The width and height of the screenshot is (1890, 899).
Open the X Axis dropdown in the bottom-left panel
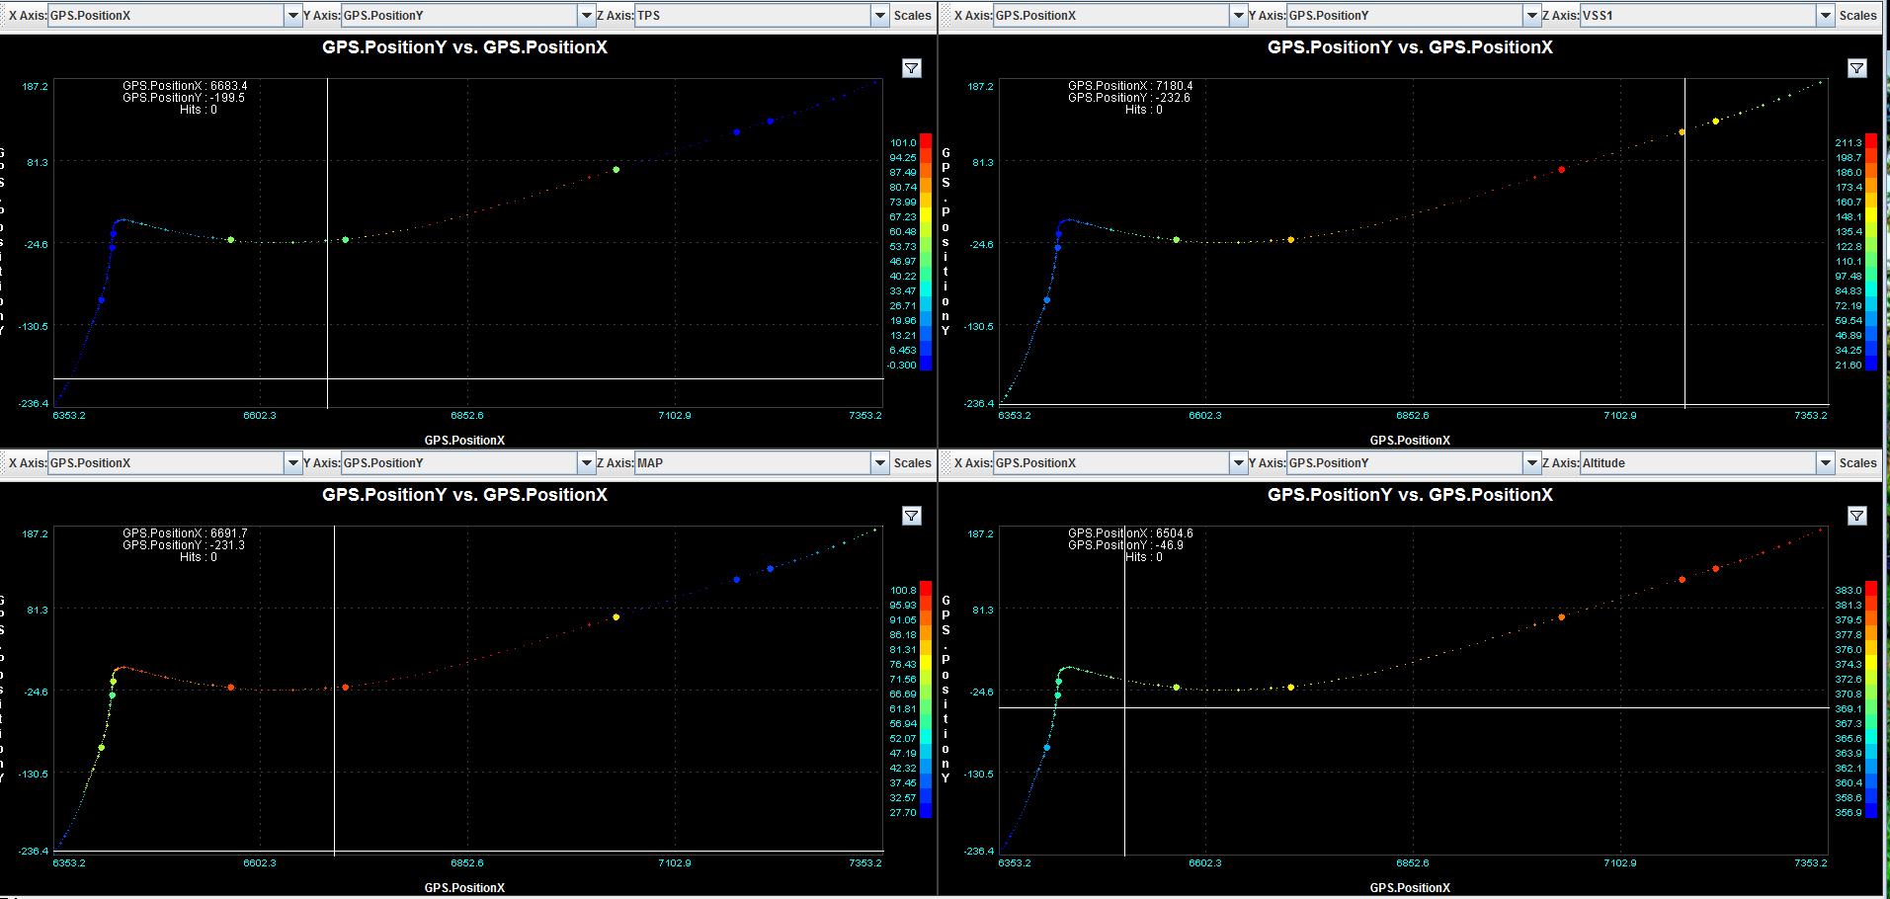coord(292,463)
